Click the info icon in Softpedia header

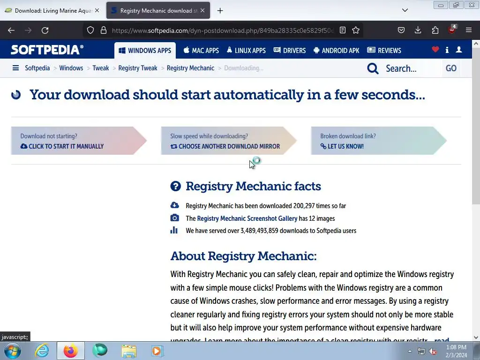[447, 50]
